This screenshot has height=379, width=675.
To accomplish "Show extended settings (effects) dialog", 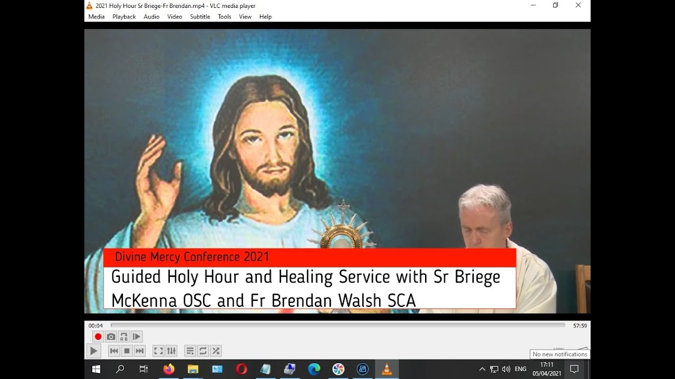I will click(x=171, y=351).
